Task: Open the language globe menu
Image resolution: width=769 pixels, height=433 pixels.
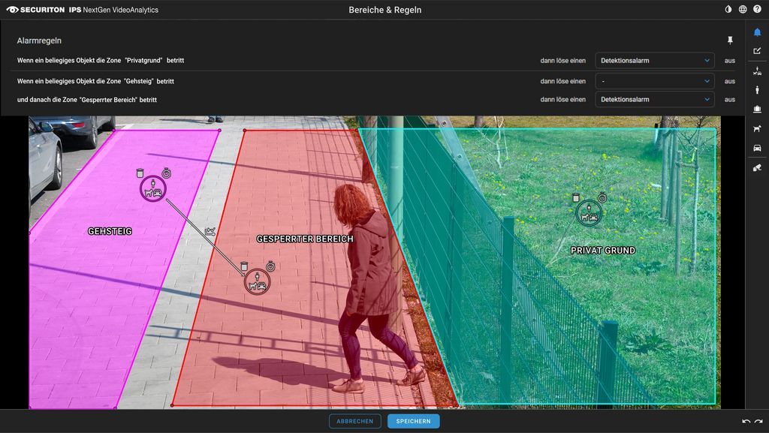Action: 743,10
